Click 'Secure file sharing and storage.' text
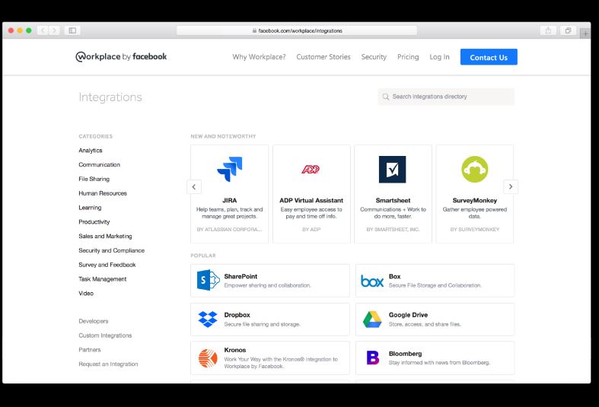The height and width of the screenshot is (407, 599). [263, 324]
